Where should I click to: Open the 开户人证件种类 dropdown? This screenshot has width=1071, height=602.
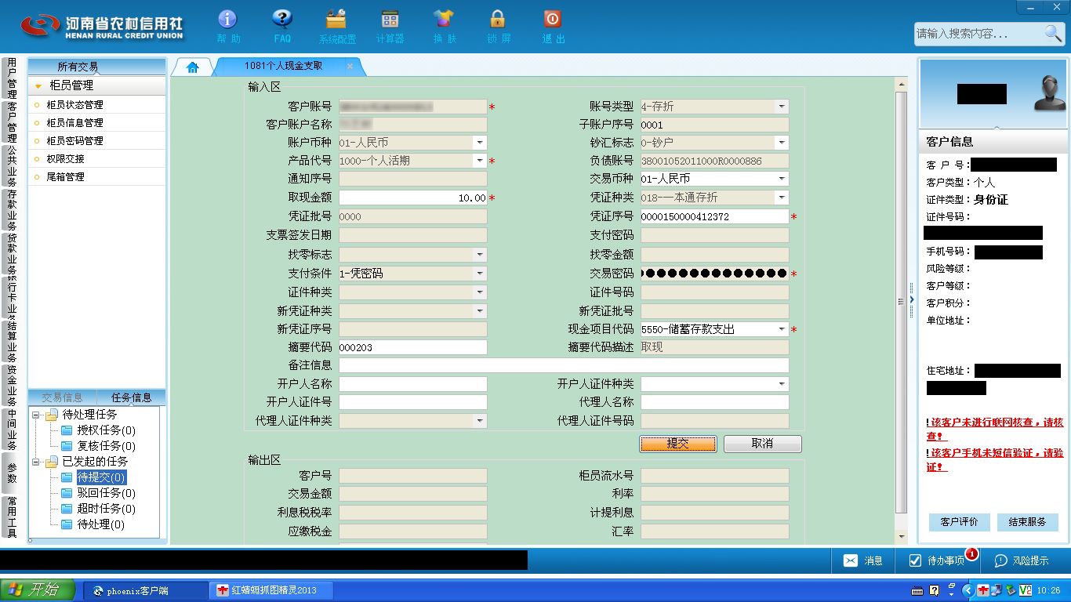tap(782, 384)
